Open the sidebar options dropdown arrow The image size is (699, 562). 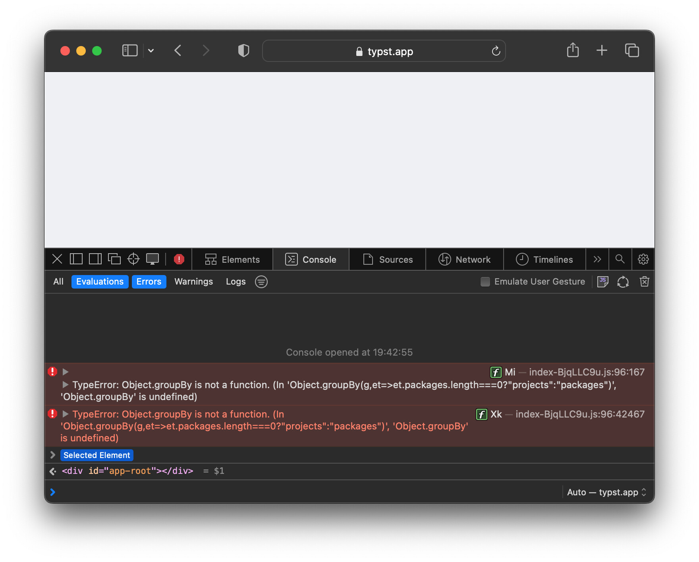[x=151, y=50]
